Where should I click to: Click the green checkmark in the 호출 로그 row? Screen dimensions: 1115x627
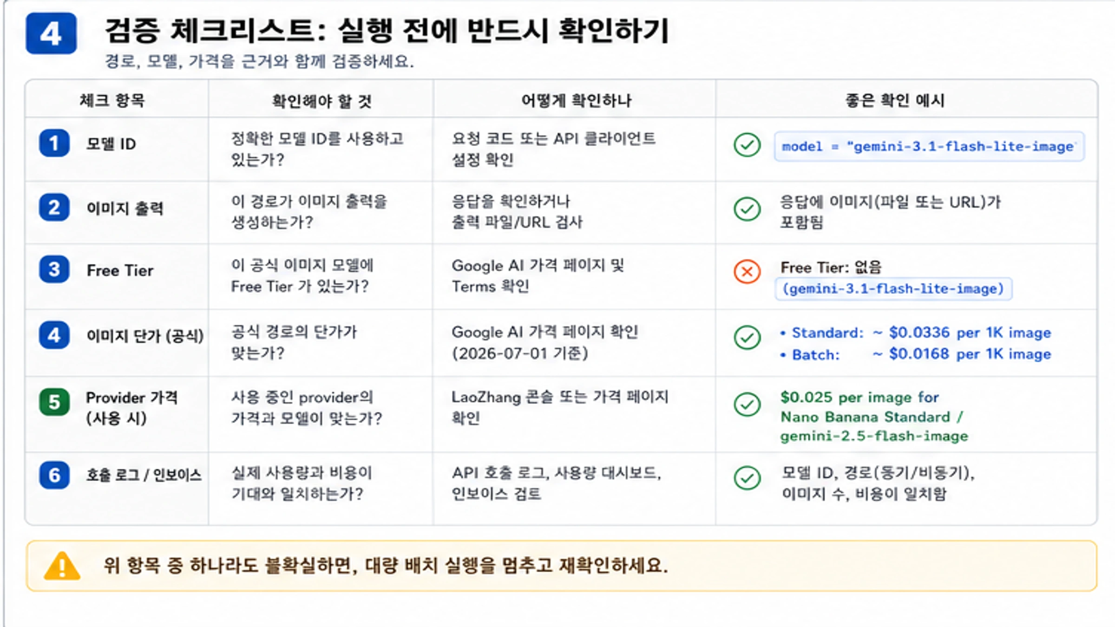[x=747, y=478]
